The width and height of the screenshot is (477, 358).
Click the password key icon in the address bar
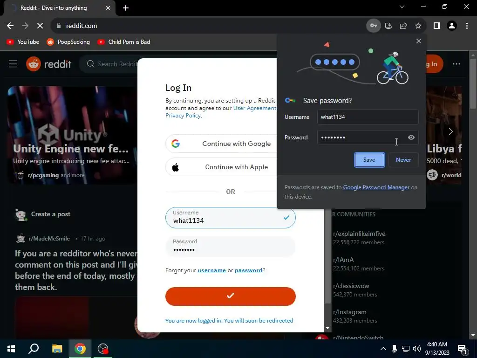[x=373, y=26]
